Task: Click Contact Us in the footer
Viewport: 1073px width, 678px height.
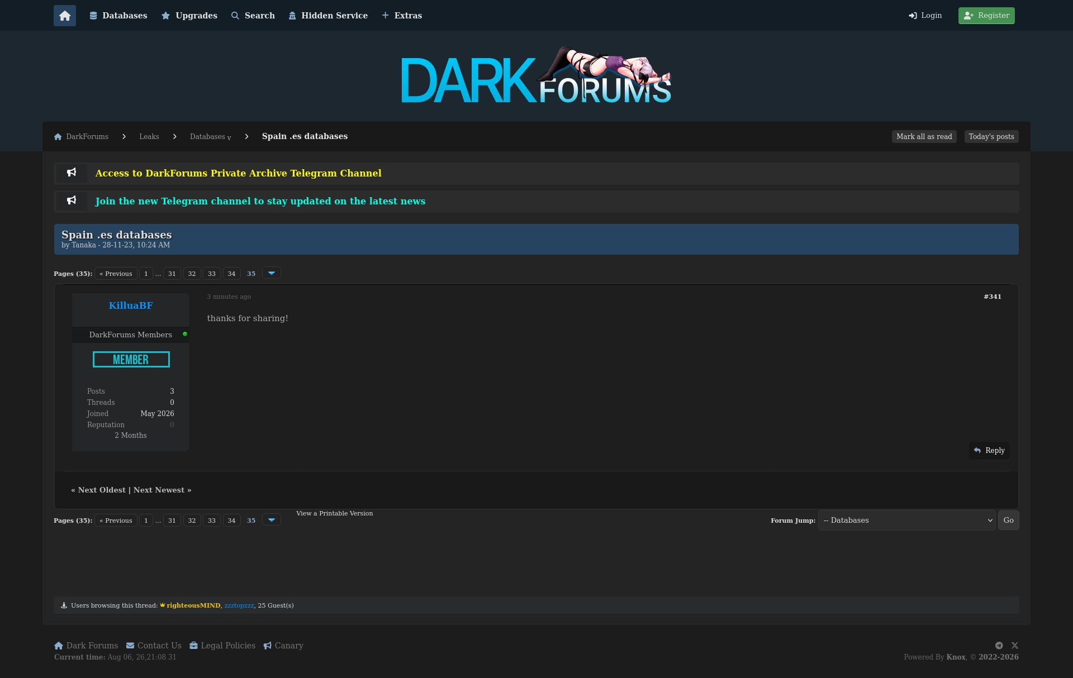Action: pyautogui.click(x=154, y=646)
